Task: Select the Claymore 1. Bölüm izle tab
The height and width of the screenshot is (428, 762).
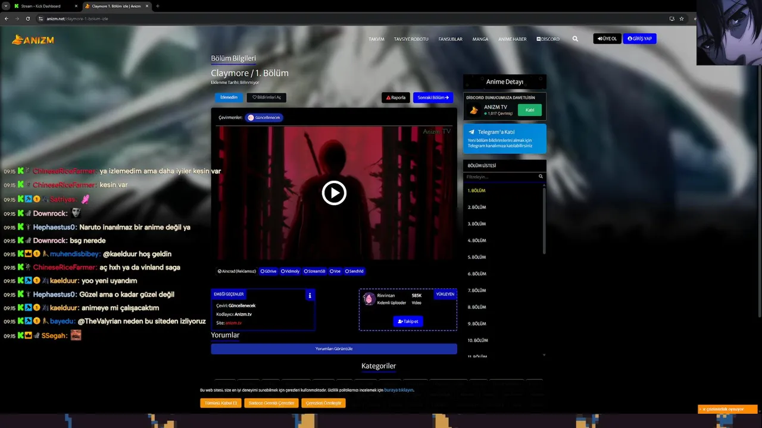Action: [x=116, y=6]
